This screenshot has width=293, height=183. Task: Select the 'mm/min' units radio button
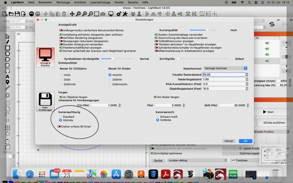coord(110,75)
